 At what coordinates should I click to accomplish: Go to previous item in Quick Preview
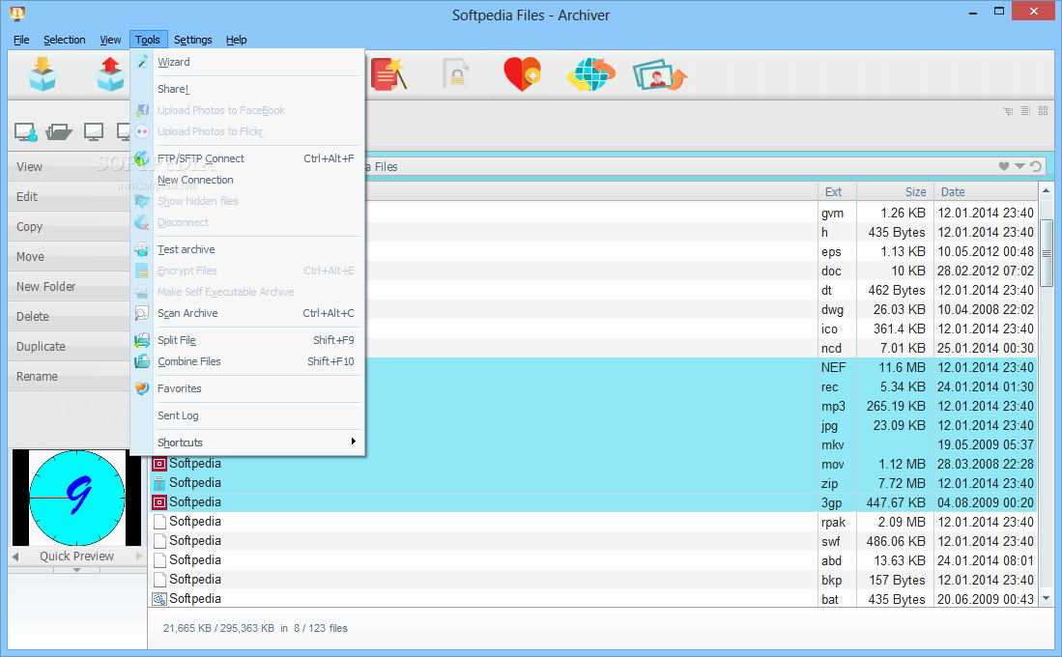[x=15, y=557]
